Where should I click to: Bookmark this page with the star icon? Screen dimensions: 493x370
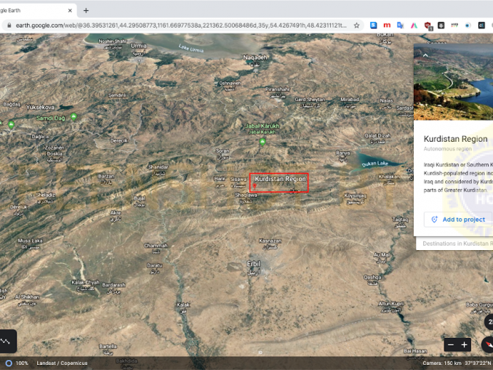356,25
